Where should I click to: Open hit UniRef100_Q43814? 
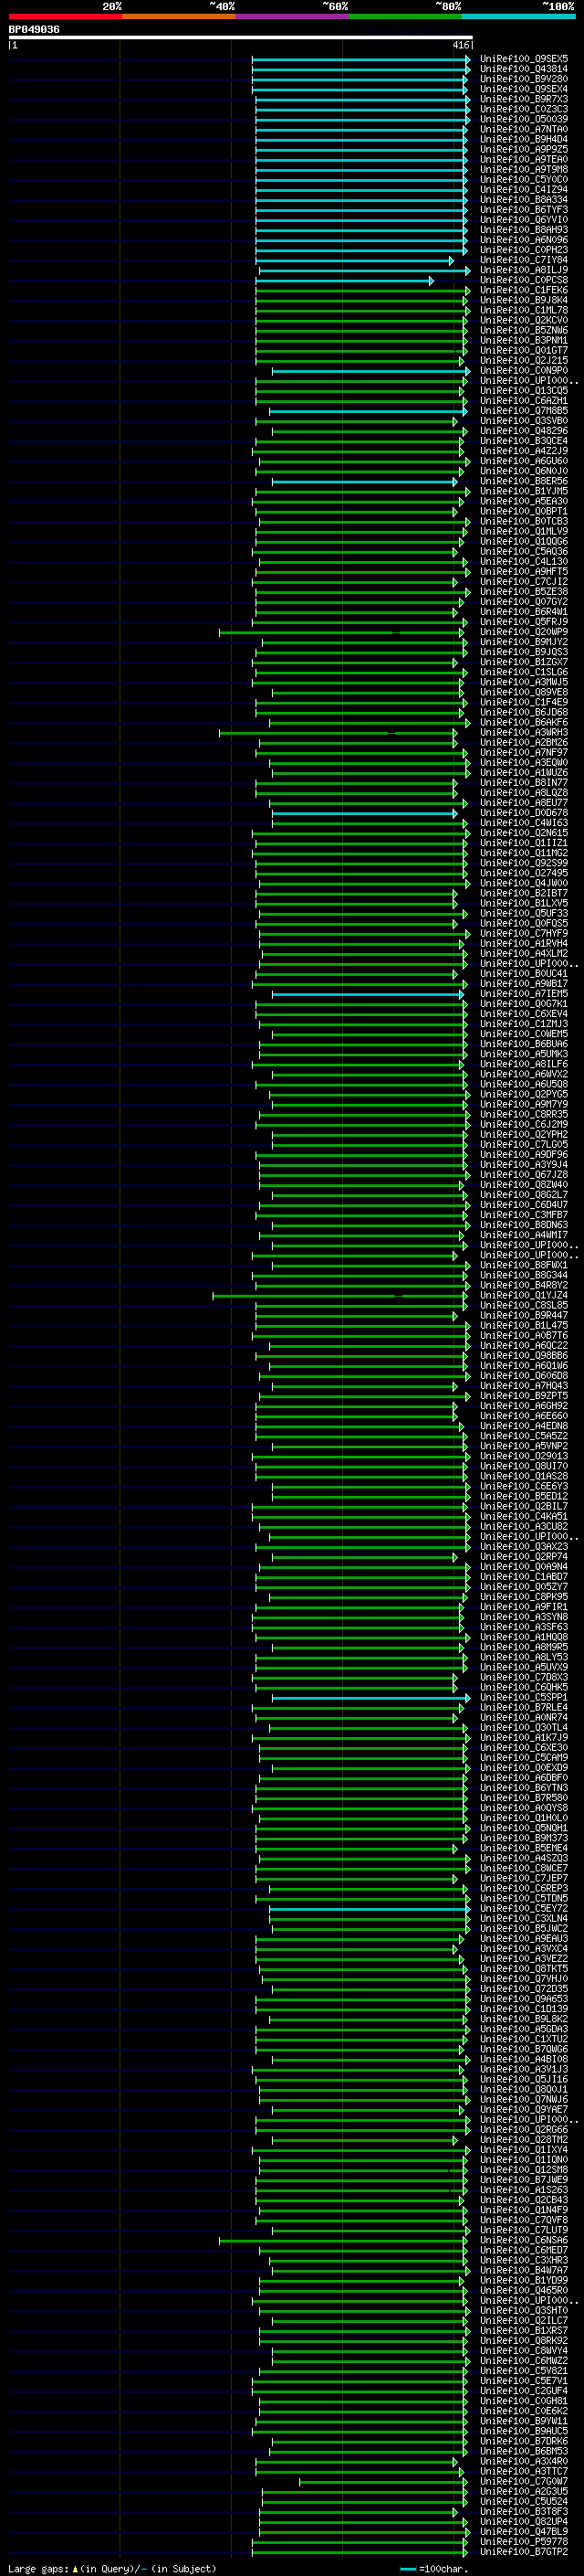(x=524, y=69)
